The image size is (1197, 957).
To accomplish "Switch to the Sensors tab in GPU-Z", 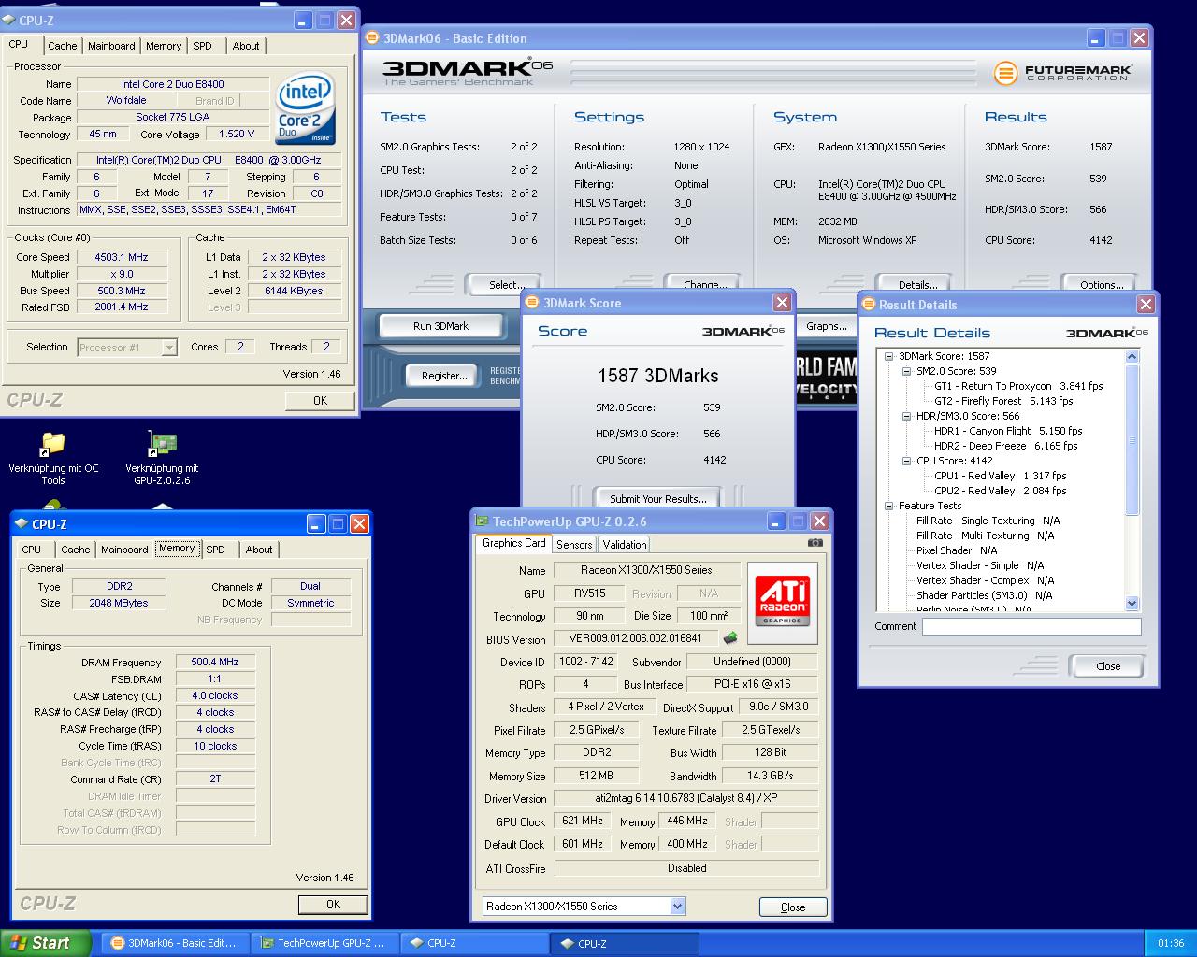I will [574, 545].
